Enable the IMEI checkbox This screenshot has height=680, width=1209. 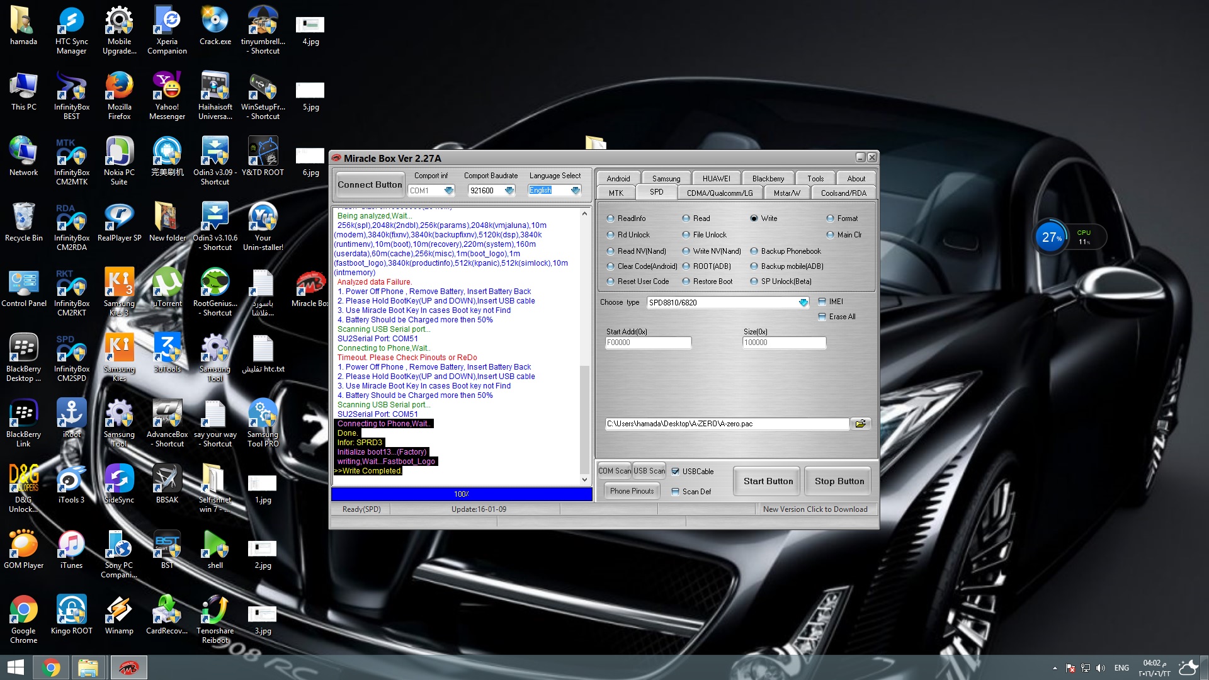pos(822,302)
